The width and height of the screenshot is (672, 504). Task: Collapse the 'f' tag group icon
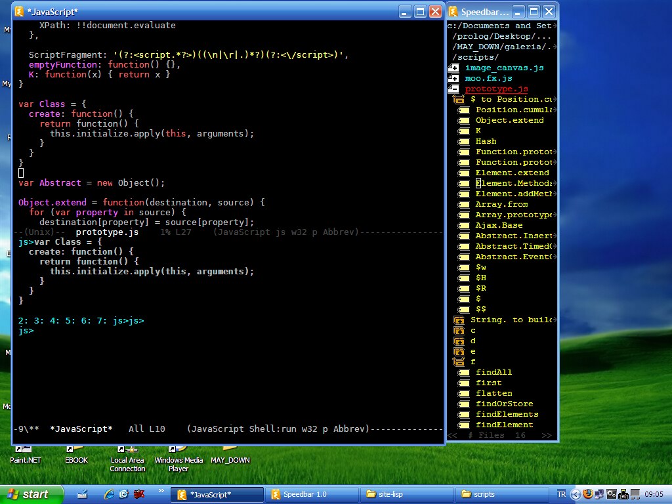(x=459, y=362)
